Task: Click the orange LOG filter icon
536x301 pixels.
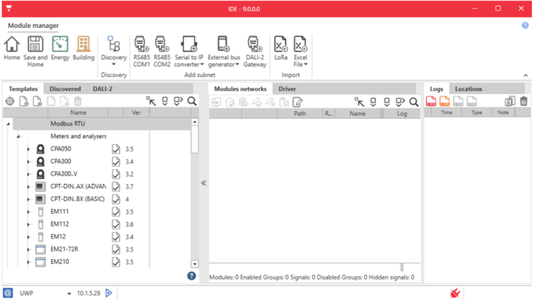Action: [444, 102]
